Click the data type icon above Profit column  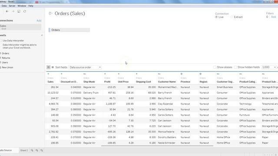click(105, 74)
